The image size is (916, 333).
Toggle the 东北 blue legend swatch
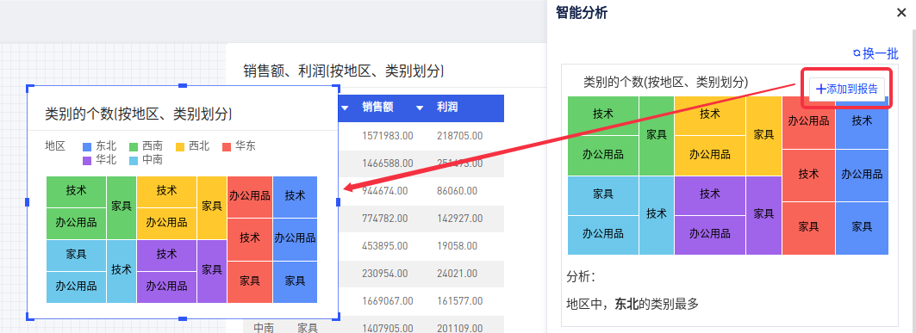(x=88, y=147)
